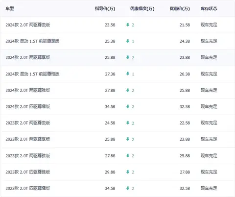Select the 指导价(万) column header
235x197 pixels.
tap(105, 8)
